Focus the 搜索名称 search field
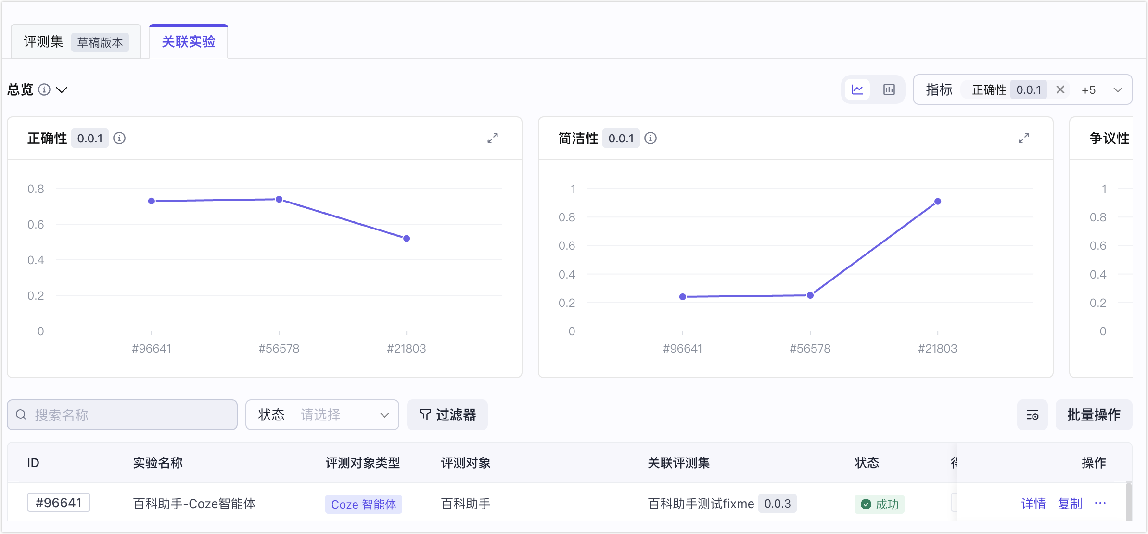Image resolution: width=1148 pixels, height=534 pixels. click(122, 415)
